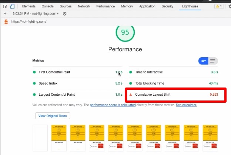The width and height of the screenshot is (231, 155).
Task: Click the Cumulative Layout Shift metric
Action: coord(173,95)
